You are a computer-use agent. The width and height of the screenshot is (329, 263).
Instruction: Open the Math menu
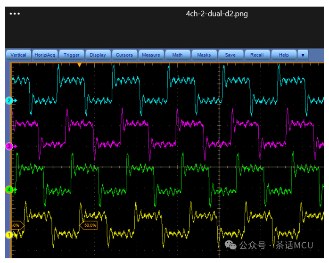[x=178, y=55]
